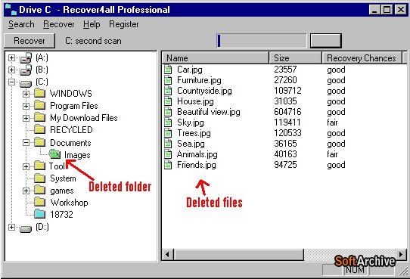Click the House.jpg file icon
Image resolution: width=410 pixels, height=279 pixels.
click(x=168, y=101)
